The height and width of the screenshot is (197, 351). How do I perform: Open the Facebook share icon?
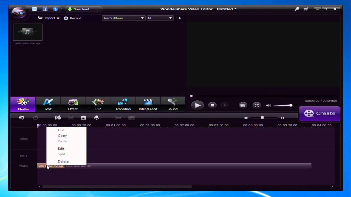45,9
